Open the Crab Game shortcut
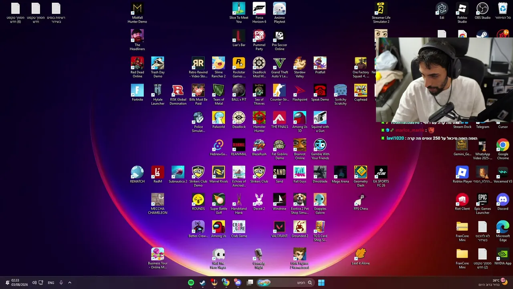Screen dimensions: 513x289 click(239, 229)
